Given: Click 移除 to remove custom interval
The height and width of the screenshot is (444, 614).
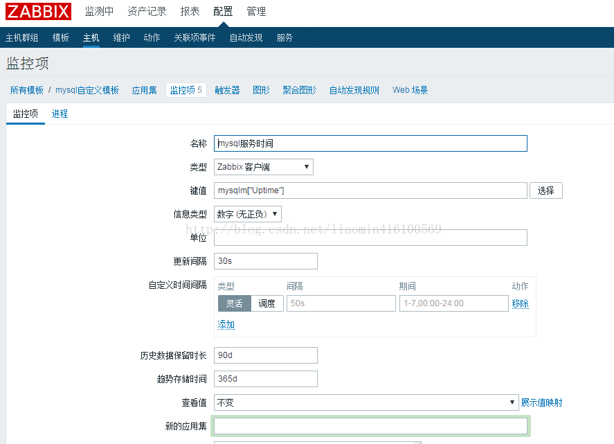Looking at the screenshot, I should (520, 303).
